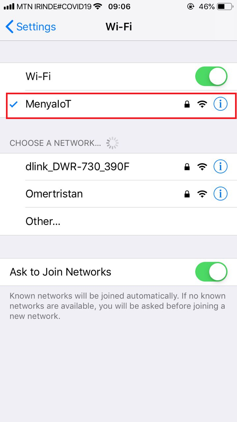Turn off the Wi-Fi switch
The height and width of the screenshot is (422, 237).
pyautogui.click(x=211, y=76)
